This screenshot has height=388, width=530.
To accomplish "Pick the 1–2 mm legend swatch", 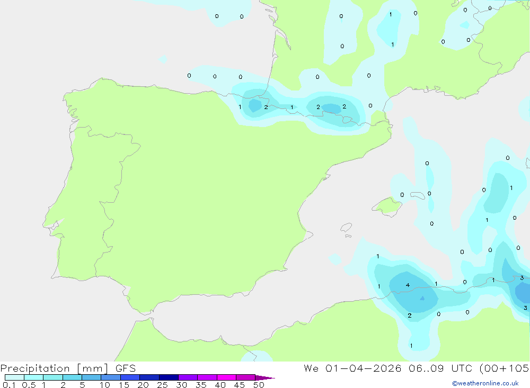I will [x=52, y=377].
